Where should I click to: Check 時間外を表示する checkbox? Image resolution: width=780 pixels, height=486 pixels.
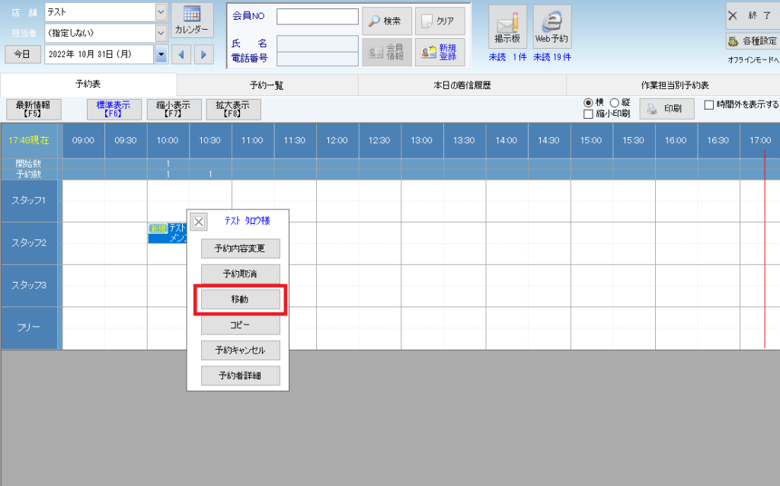point(709,105)
